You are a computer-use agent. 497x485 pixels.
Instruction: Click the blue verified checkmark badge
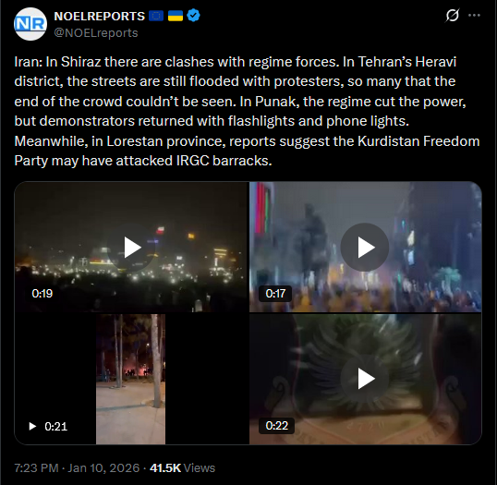[193, 16]
